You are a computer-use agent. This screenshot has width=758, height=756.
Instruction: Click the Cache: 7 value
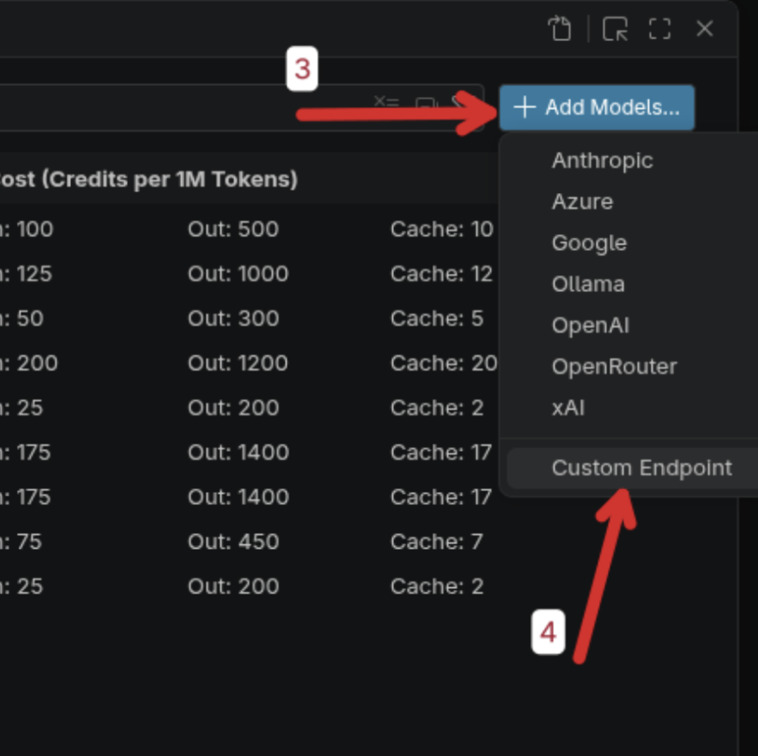coord(437,542)
